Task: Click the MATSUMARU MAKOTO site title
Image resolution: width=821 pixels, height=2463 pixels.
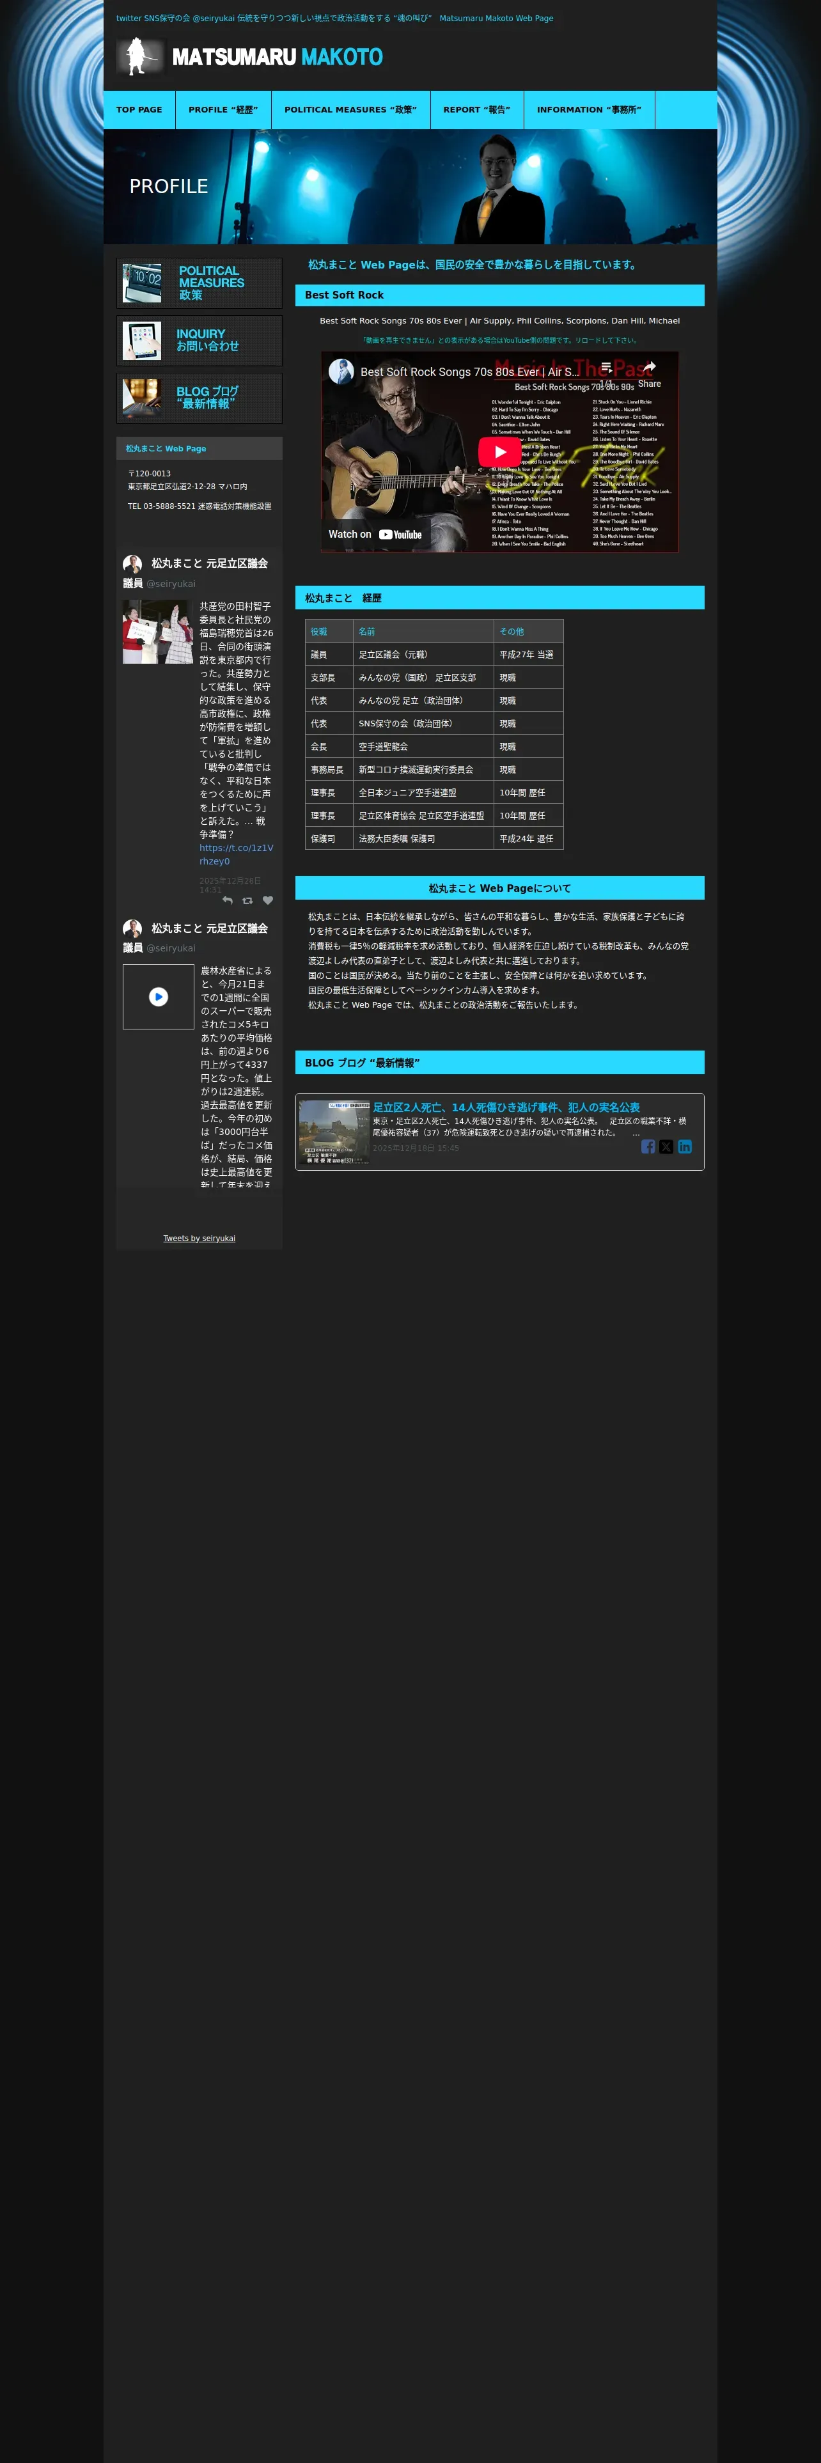Action: tap(277, 58)
